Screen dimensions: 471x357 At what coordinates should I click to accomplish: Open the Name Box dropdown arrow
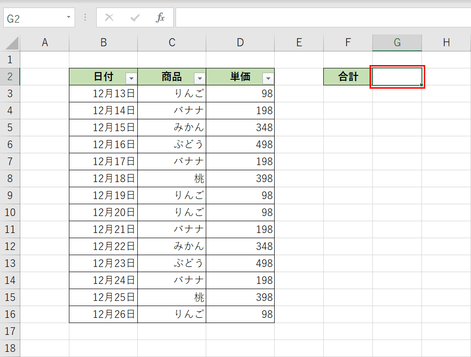point(69,17)
